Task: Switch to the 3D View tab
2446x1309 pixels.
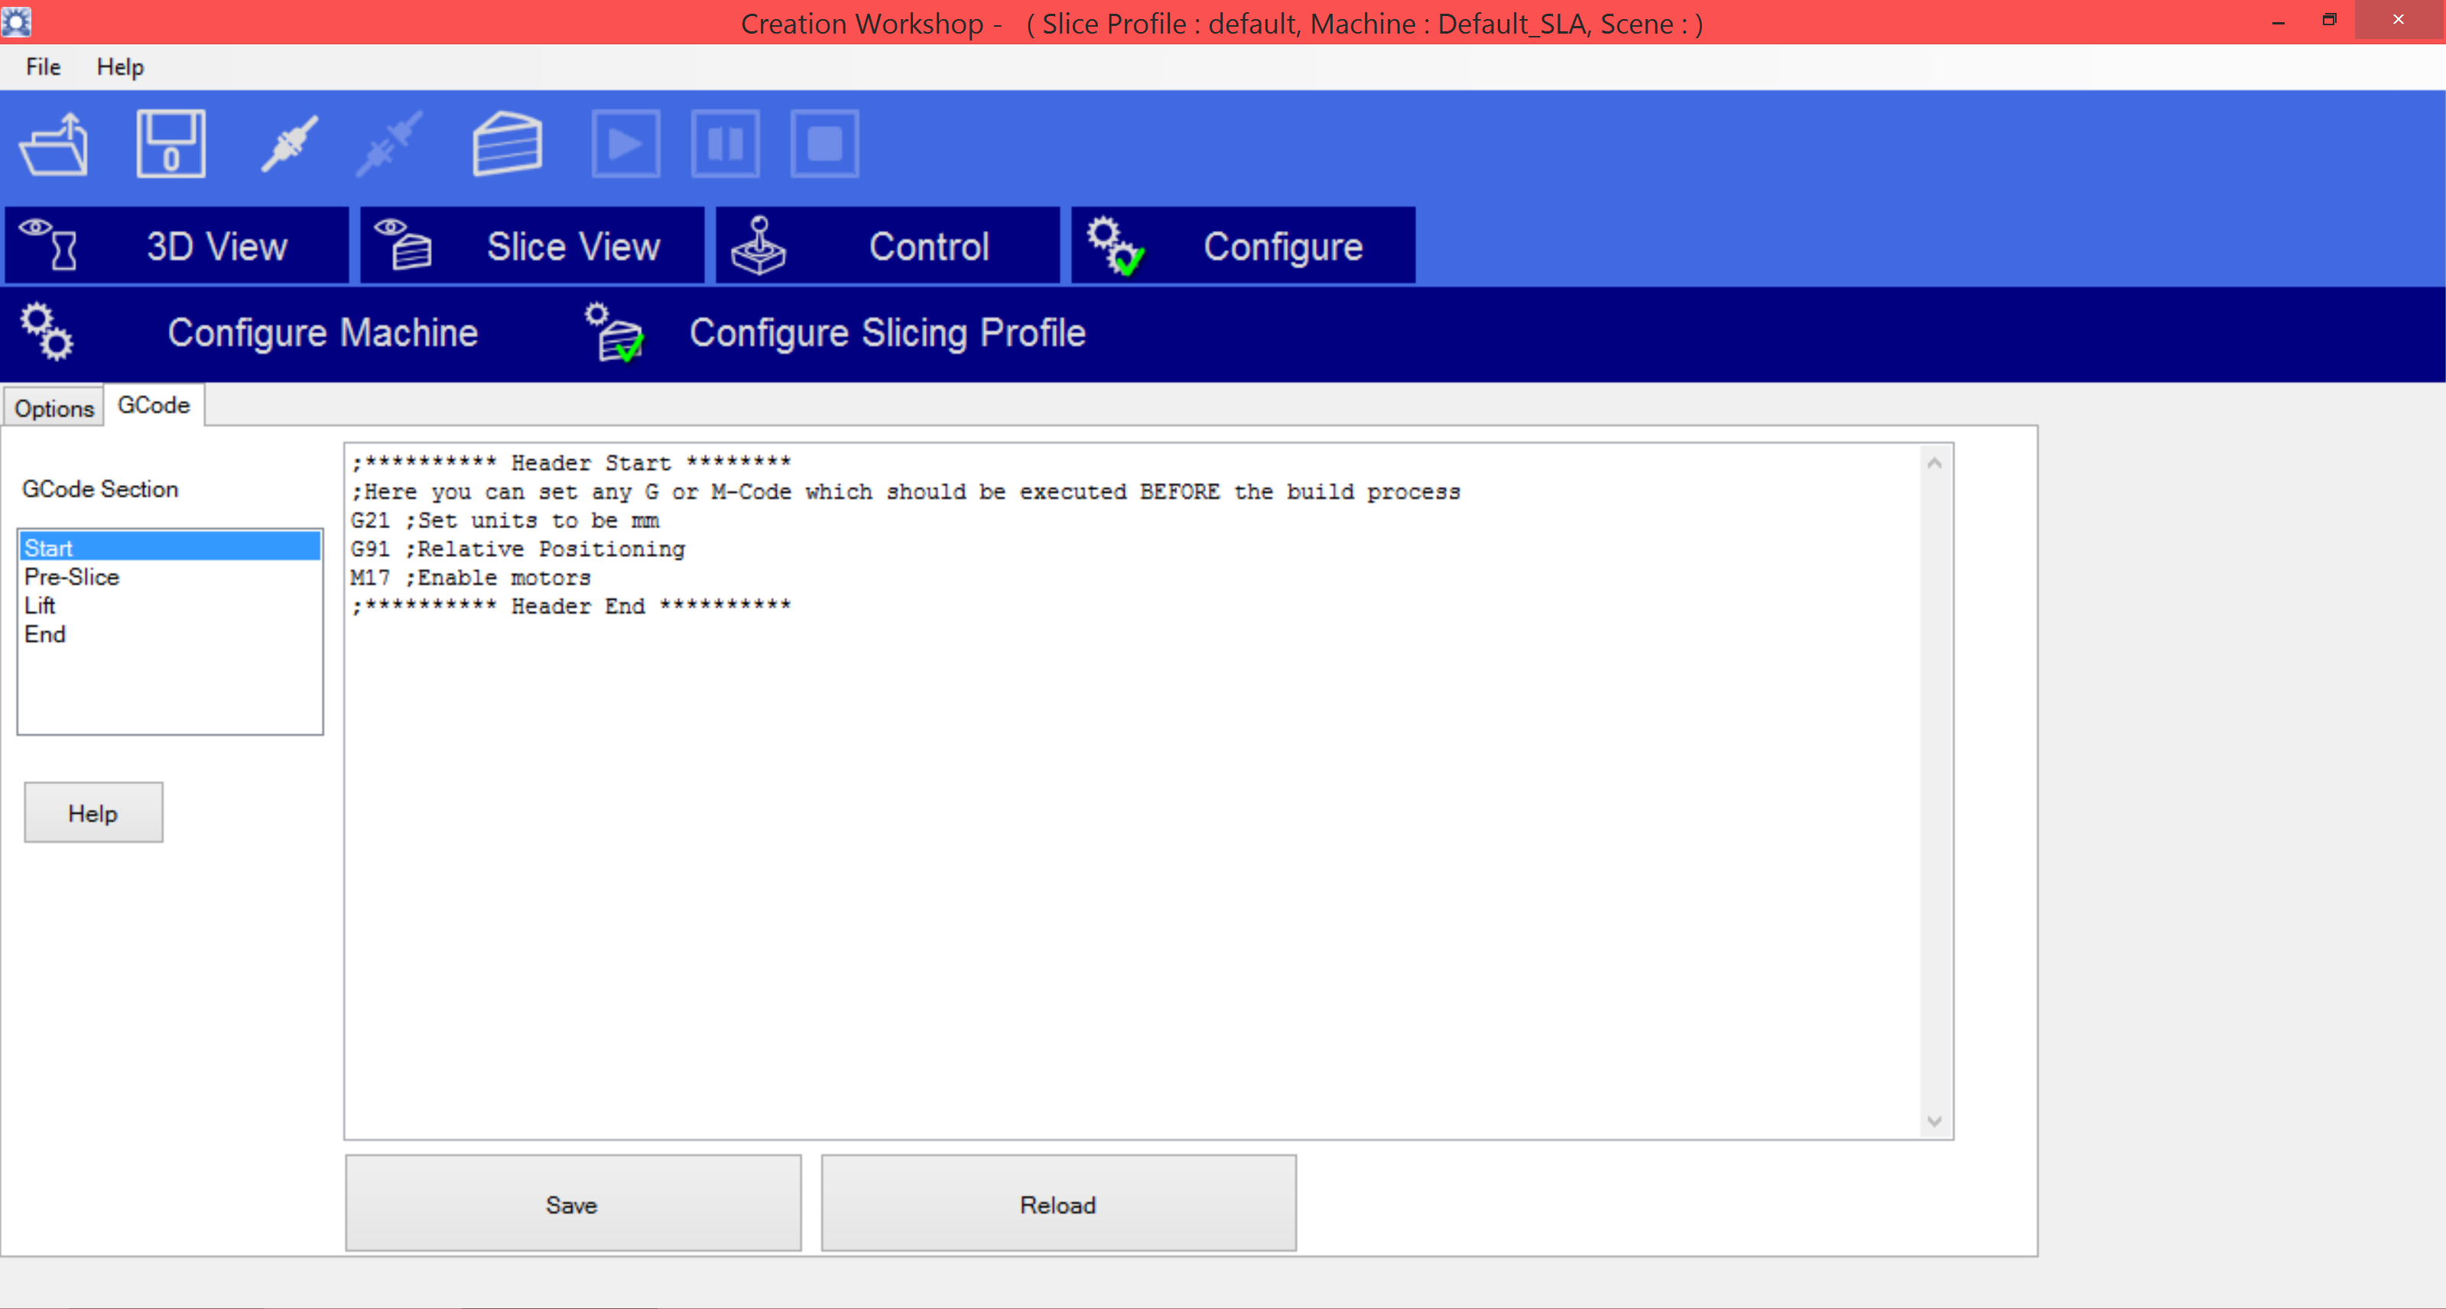Action: [x=177, y=246]
